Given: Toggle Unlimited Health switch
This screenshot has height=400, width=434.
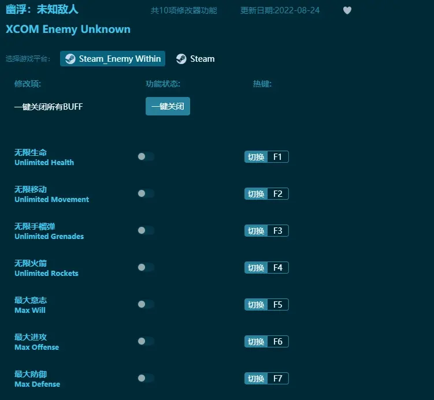Looking at the screenshot, I should coord(146,156).
